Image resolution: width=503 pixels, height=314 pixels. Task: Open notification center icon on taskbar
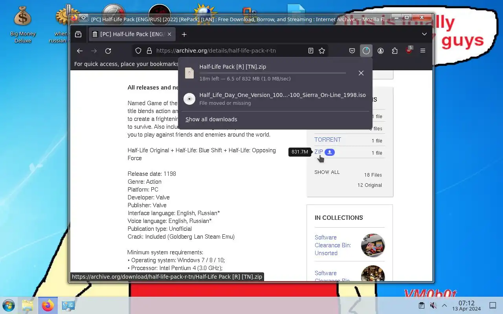[492, 305]
